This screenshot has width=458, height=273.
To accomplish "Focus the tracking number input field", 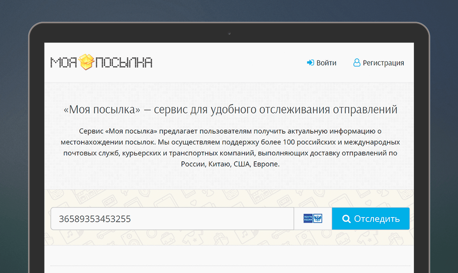I will [172, 219].
